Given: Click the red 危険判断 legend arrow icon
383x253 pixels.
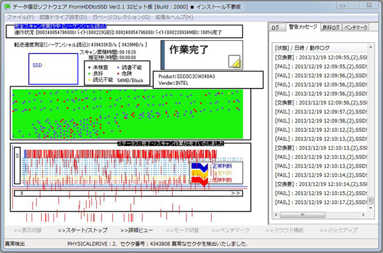Looking at the screenshot, I should point(200,181).
